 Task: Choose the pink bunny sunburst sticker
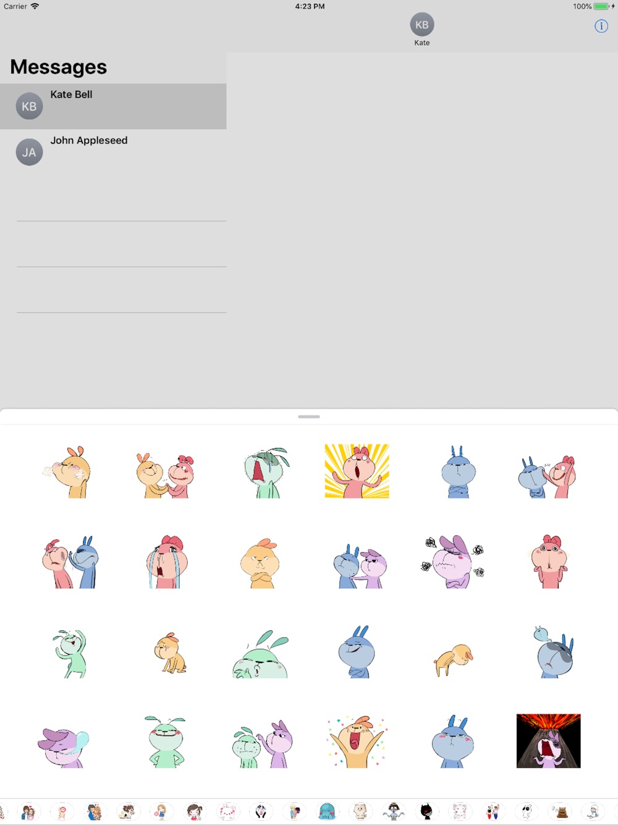(x=357, y=471)
